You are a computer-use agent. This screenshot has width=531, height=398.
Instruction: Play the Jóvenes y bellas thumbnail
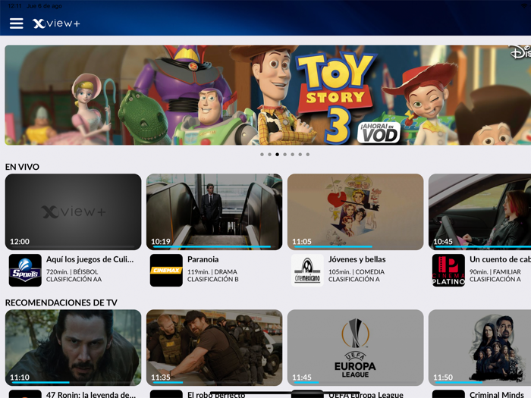pyautogui.click(x=356, y=212)
